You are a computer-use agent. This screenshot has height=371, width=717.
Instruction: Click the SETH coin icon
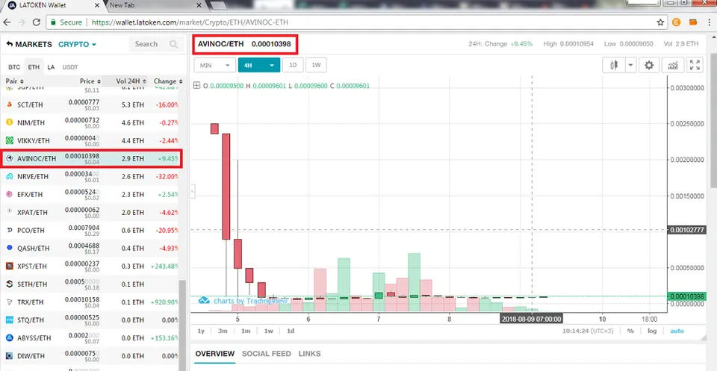9,284
